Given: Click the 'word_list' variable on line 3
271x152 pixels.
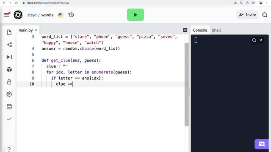Looking at the screenshot, I should 52,37.
